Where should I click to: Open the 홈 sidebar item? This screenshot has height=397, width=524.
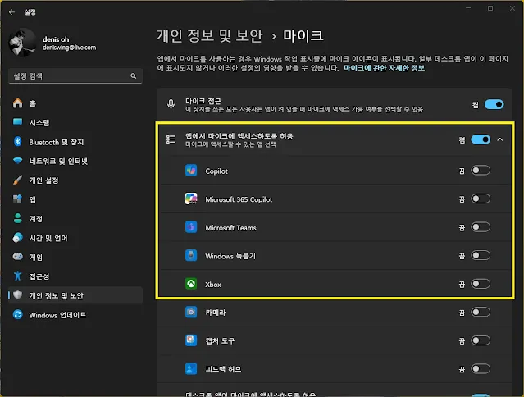[x=75, y=103]
